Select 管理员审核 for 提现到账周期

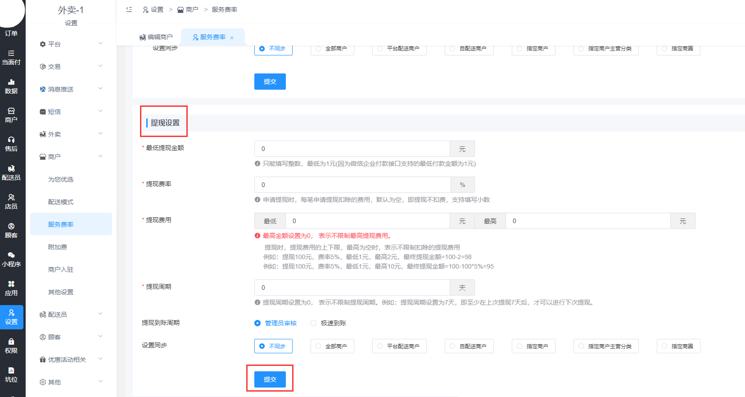[x=275, y=323]
